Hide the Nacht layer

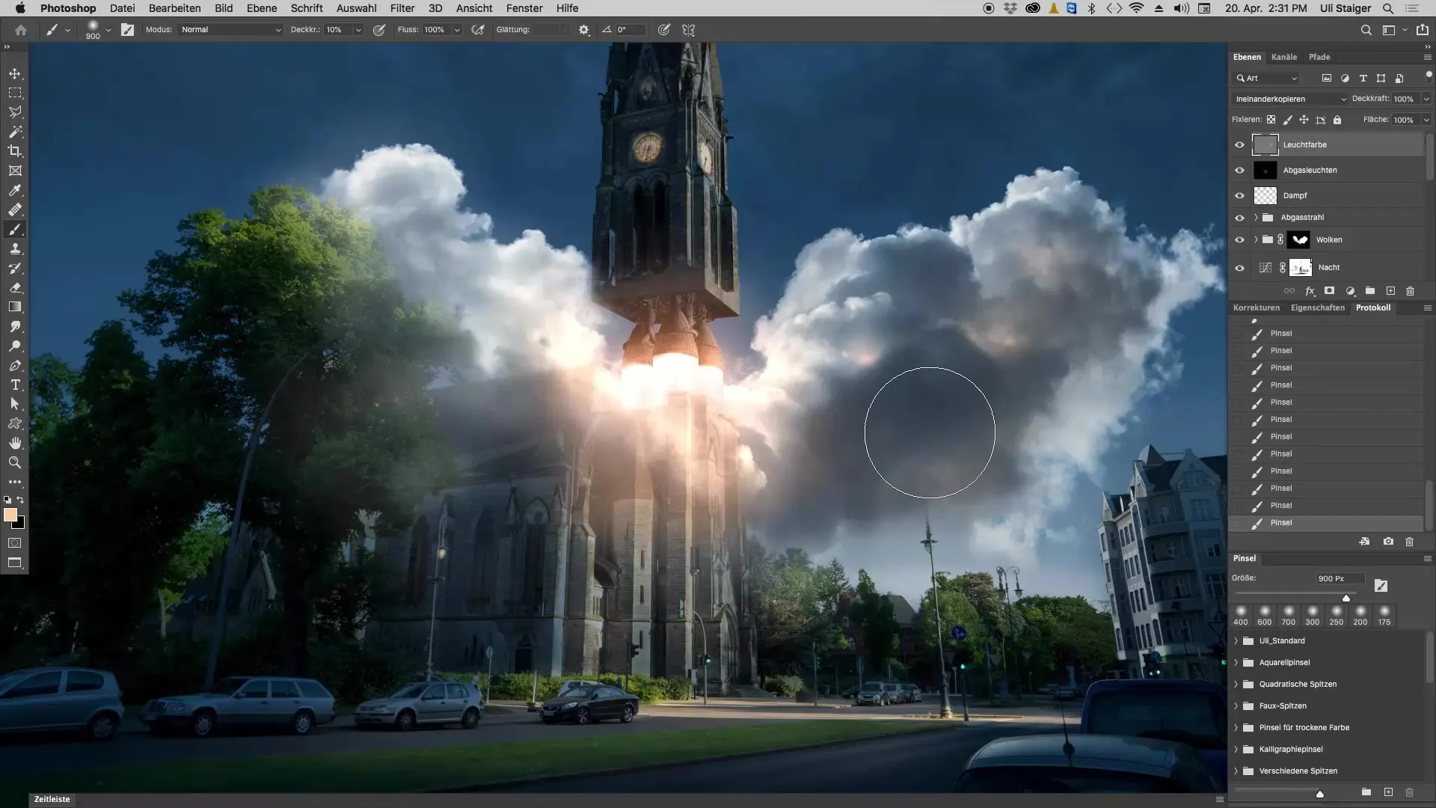[1239, 268]
